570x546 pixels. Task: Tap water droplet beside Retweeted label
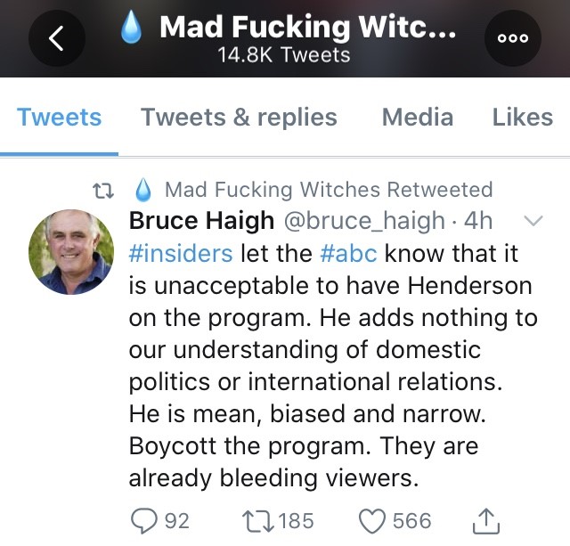pos(143,190)
